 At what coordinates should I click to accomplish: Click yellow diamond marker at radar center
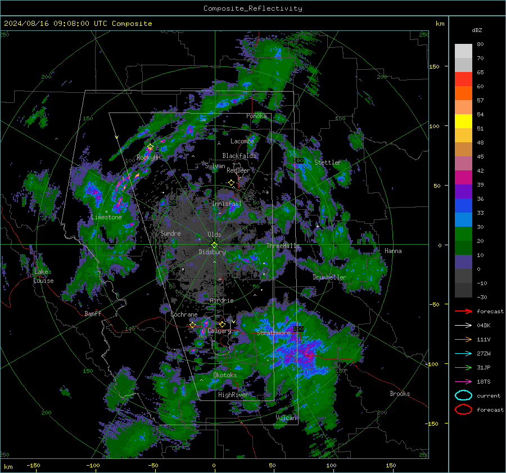point(214,245)
